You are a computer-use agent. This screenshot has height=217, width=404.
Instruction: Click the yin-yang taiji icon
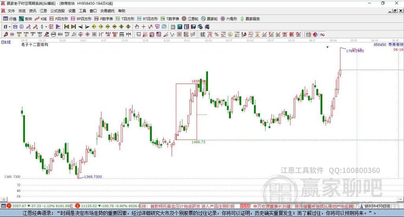pyautogui.click(x=315, y=34)
